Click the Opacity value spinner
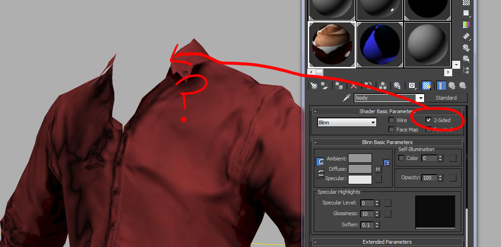Screen dimensions: 501x247 (440, 178)
